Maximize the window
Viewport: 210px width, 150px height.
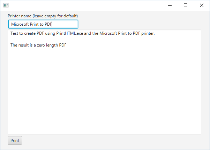pyautogui.click(x=186, y=5)
